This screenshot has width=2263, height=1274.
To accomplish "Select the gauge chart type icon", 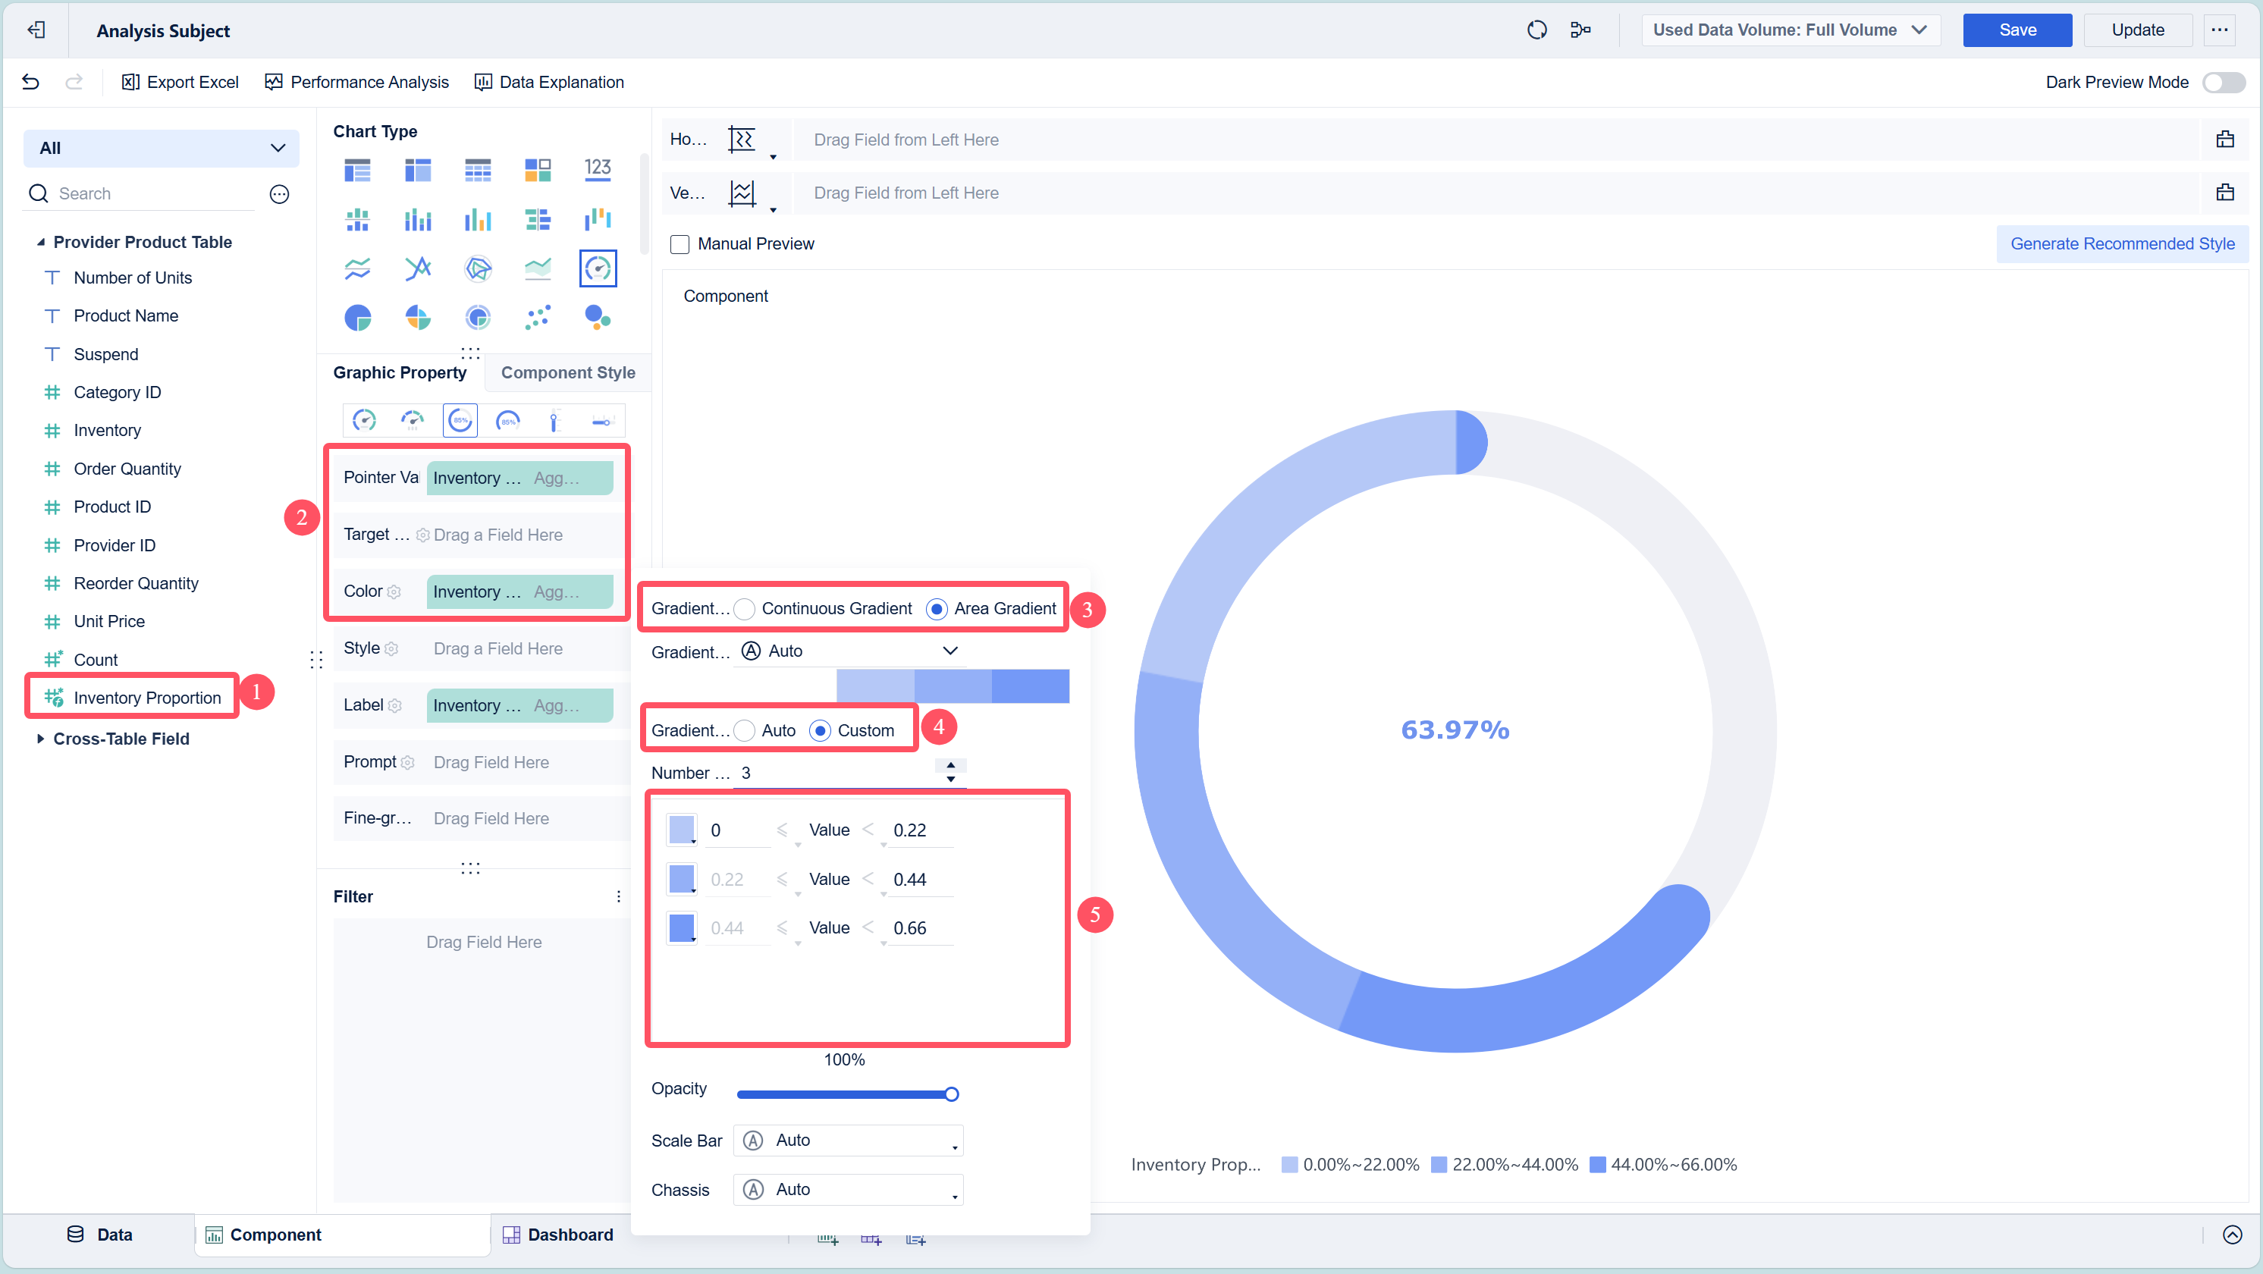I will (x=598, y=268).
